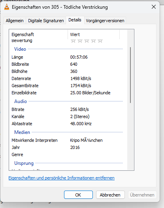Click the Medien section heading
164x208 pixels.
click(22, 132)
